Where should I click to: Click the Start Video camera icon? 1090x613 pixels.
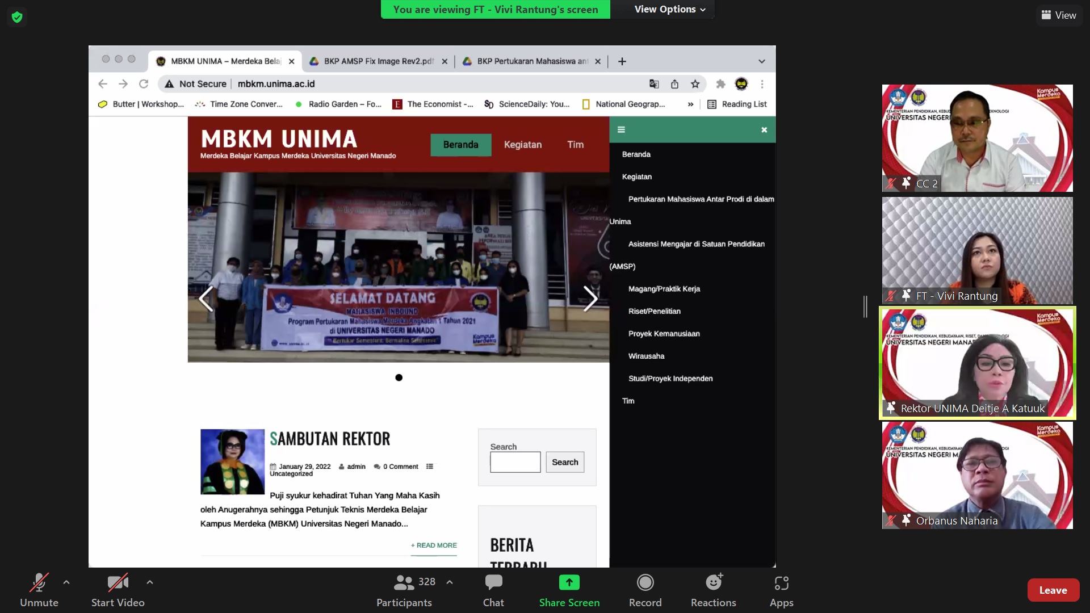tap(118, 583)
